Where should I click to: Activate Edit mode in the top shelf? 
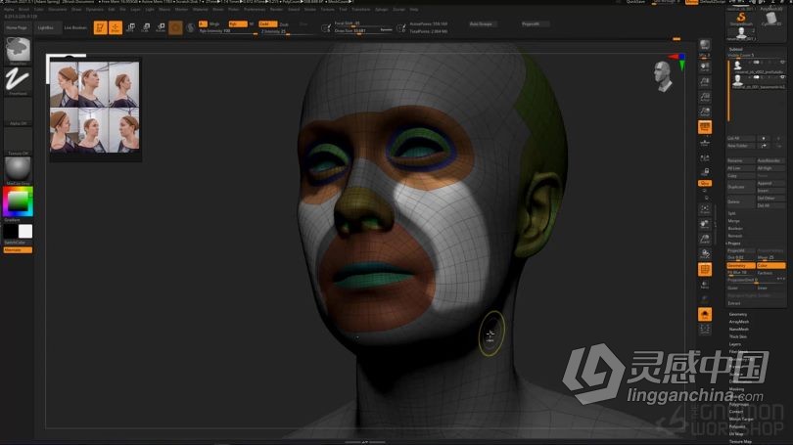[100, 27]
